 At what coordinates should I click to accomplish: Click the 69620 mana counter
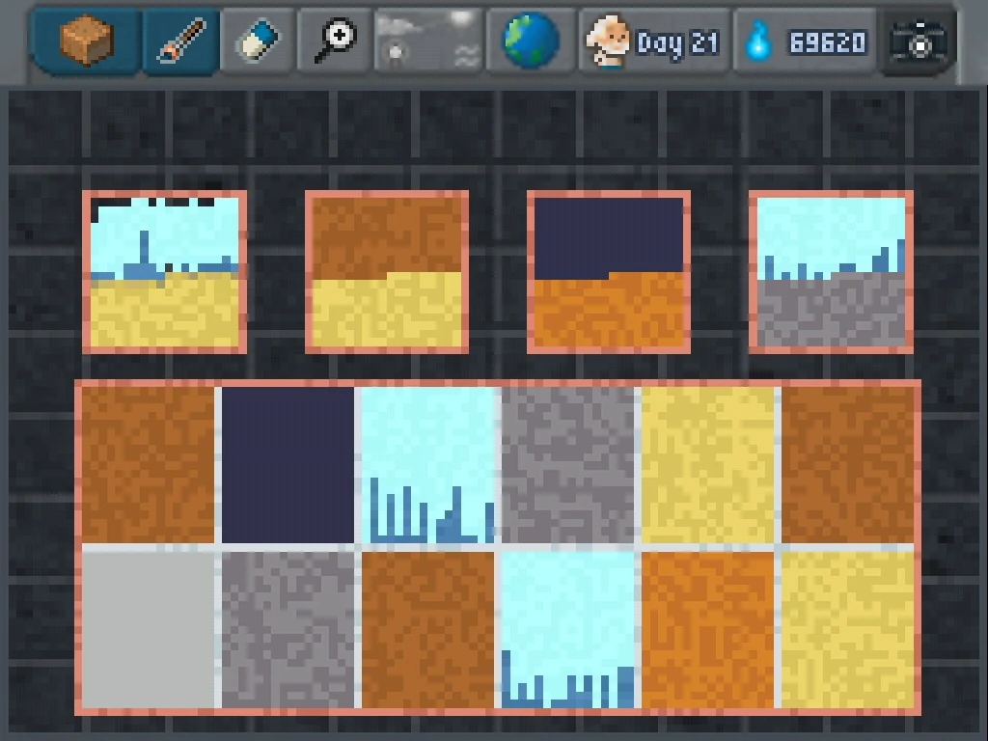[x=828, y=42]
